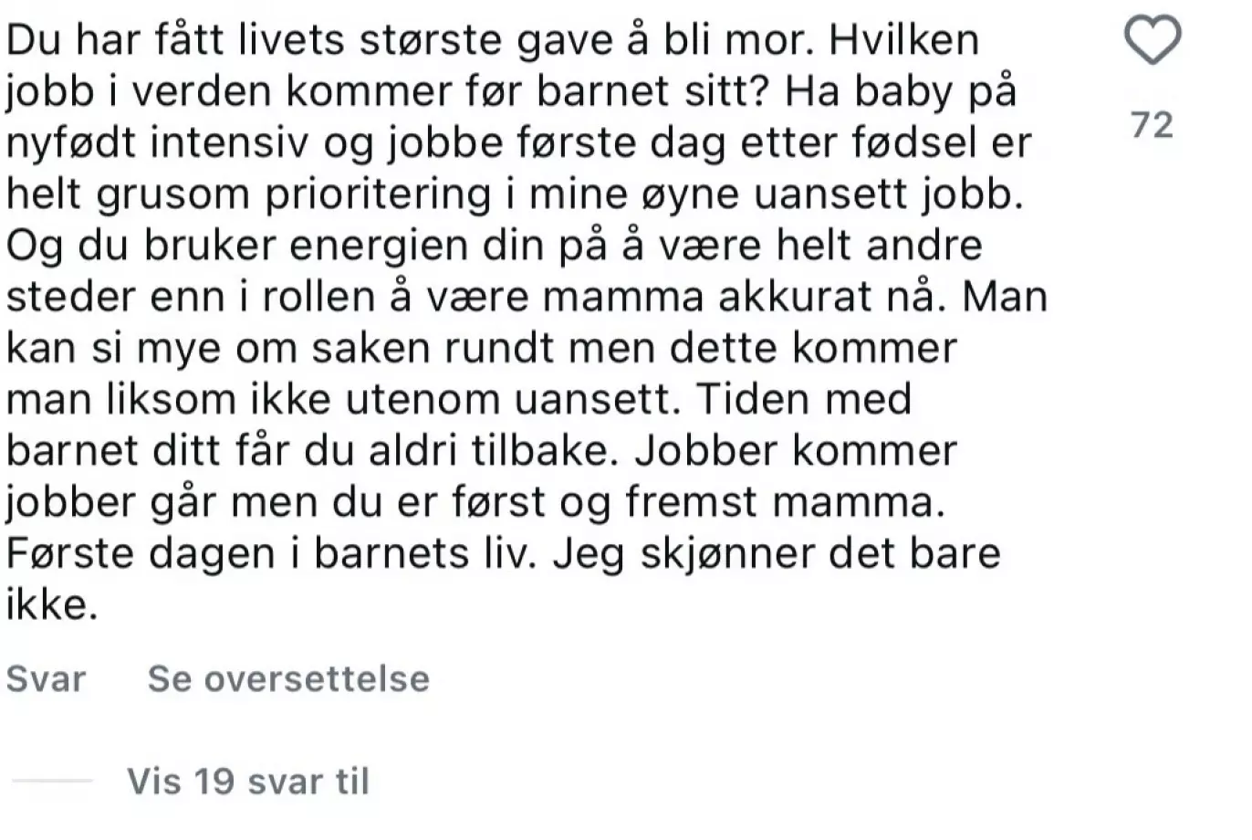Like the comment with the heart icon

click(x=1152, y=41)
